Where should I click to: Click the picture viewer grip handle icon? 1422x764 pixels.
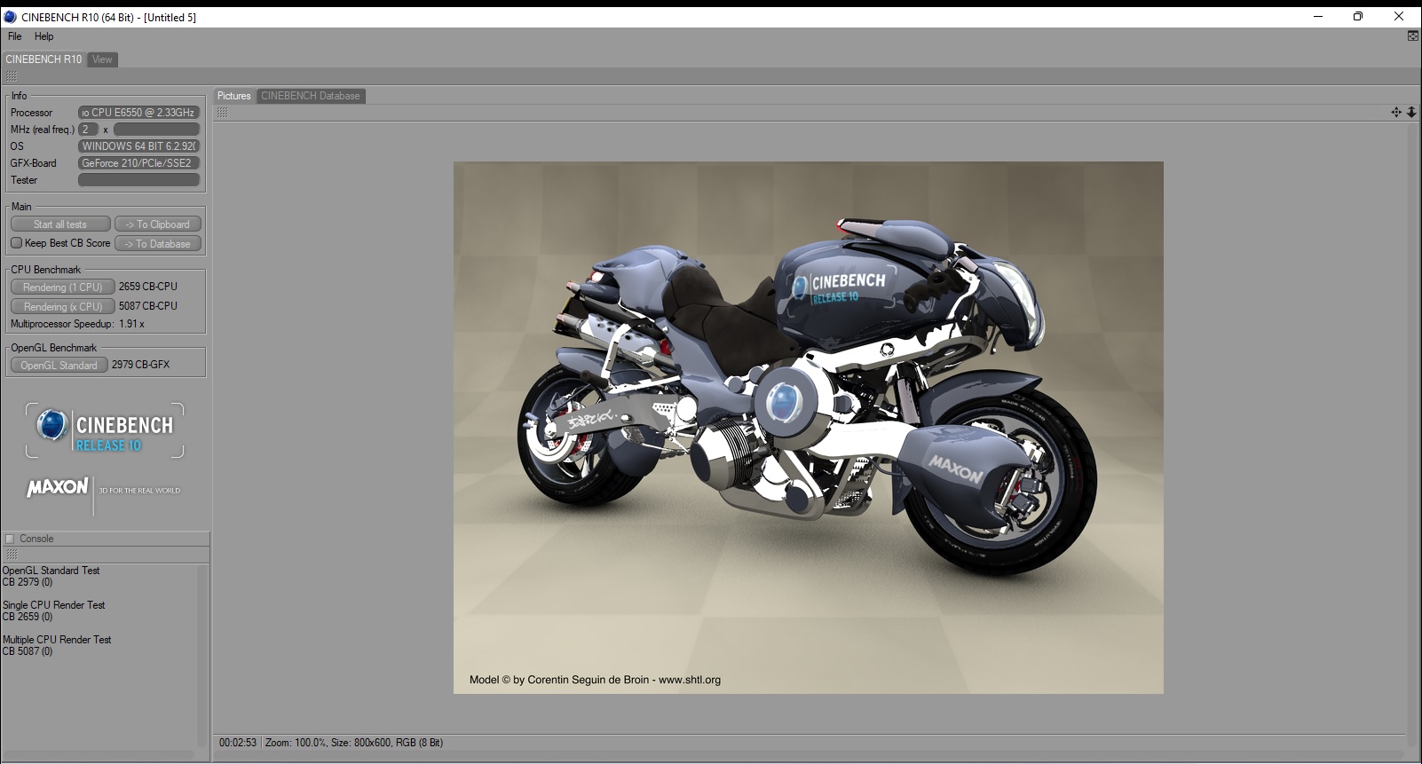point(223,113)
